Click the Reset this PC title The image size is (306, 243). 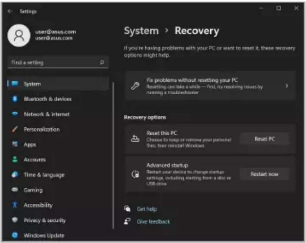pyautogui.click(x=162, y=133)
